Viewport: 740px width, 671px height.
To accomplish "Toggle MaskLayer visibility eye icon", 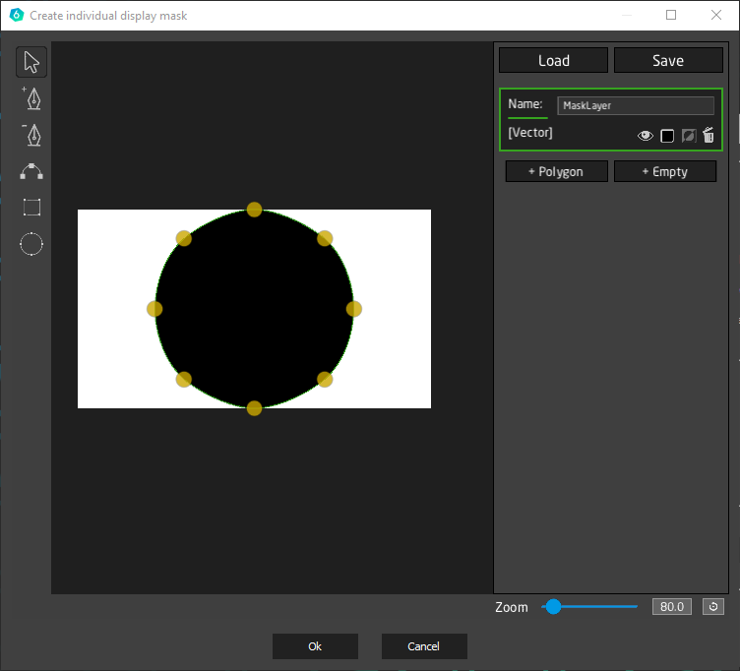I will click(646, 136).
